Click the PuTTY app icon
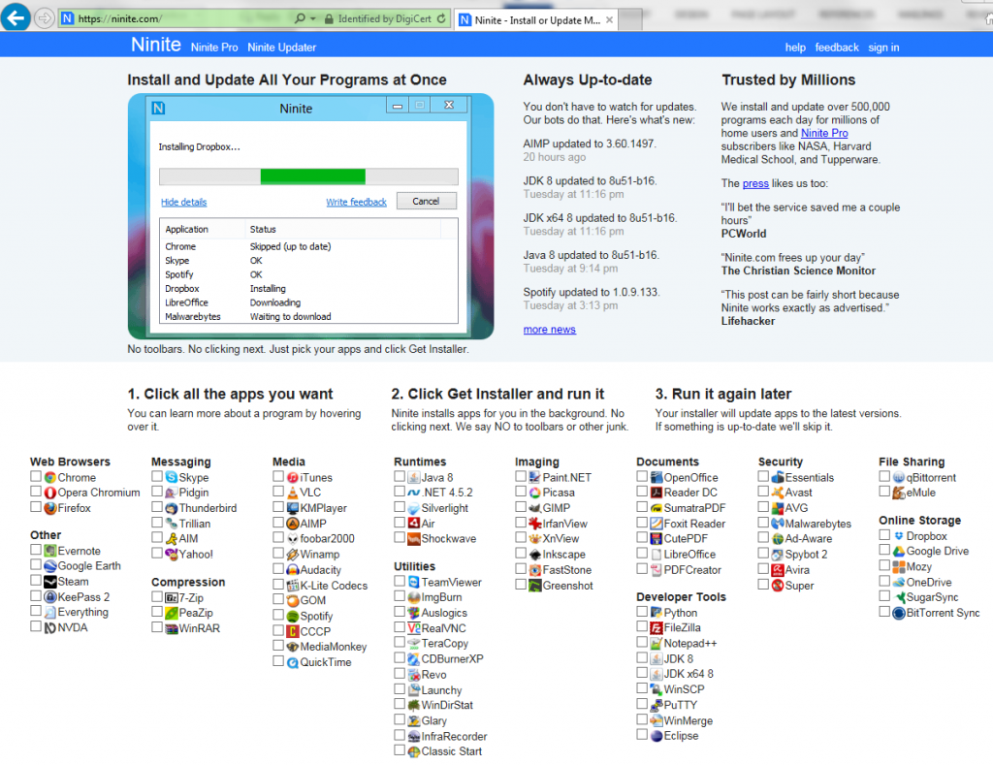The height and width of the screenshot is (765, 993). (657, 705)
